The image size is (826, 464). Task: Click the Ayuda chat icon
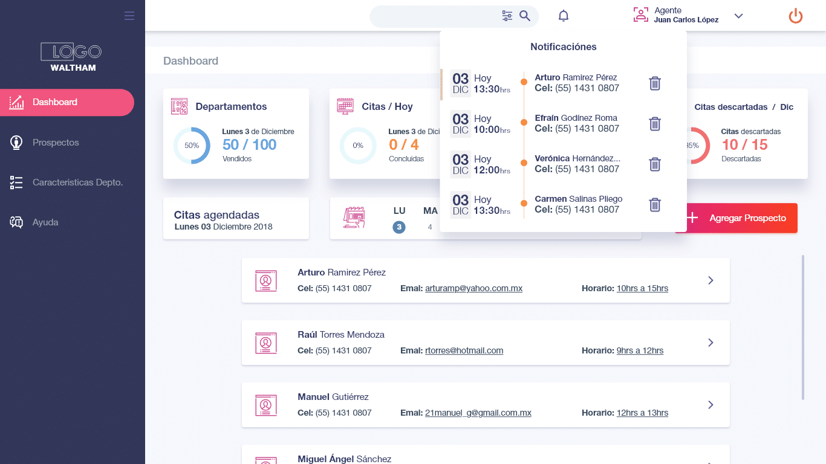16,222
